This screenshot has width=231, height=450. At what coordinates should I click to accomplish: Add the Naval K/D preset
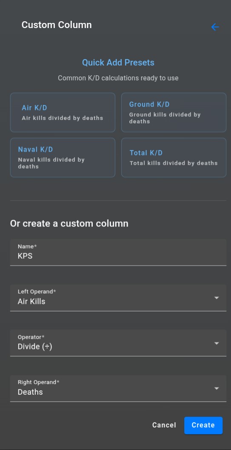pyautogui.click(x=63, y=158)
